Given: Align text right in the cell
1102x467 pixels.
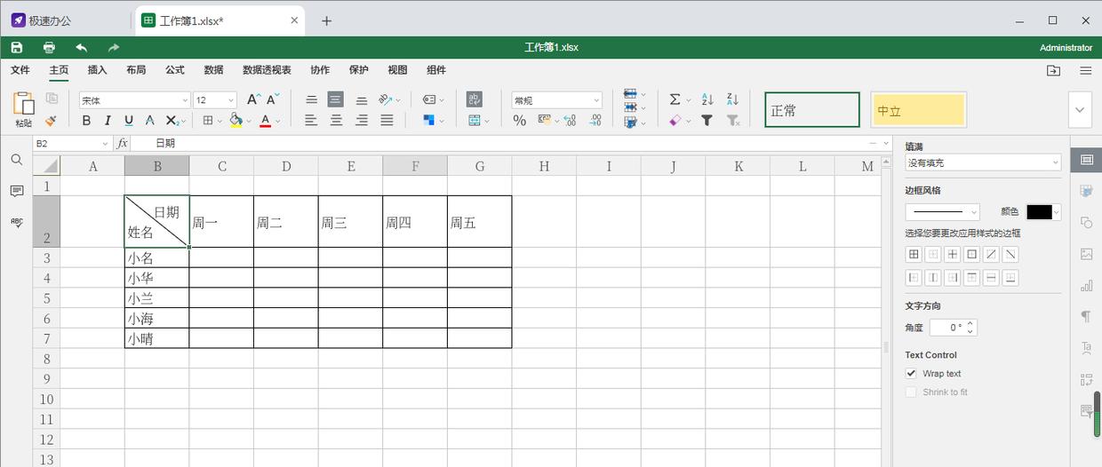Looking at the screenshot, I should 362,120.
